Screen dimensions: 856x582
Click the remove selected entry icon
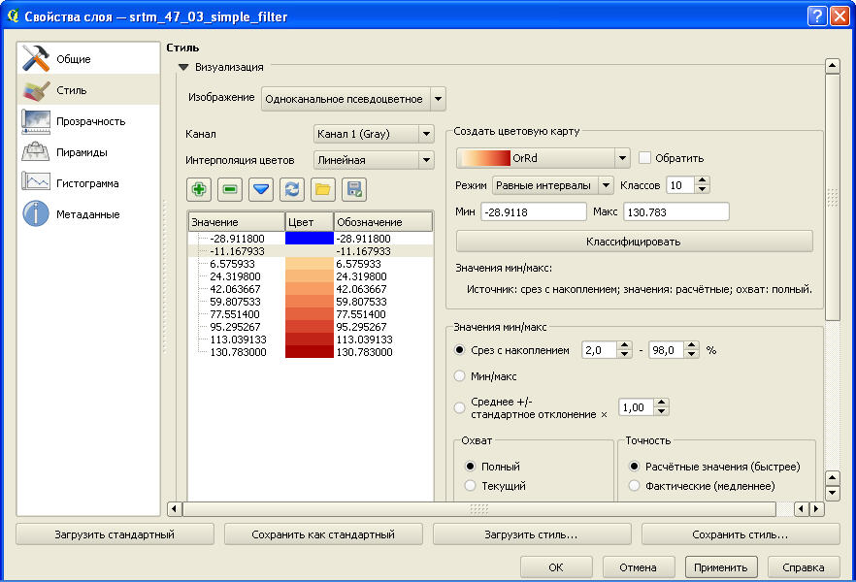coord(230,189)
